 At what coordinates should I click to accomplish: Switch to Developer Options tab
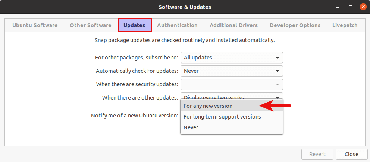[295, 25]
